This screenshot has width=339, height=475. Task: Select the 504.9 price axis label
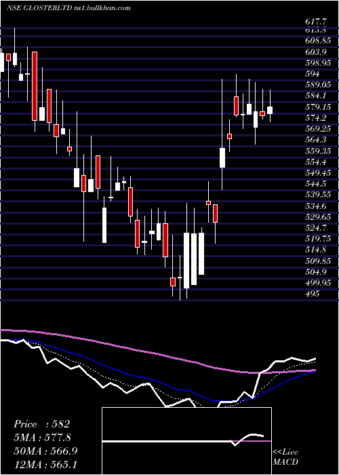click(x=316, y=271)
